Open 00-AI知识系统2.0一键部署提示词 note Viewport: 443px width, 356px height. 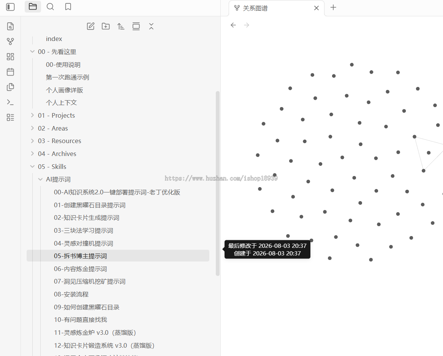pos(118,192)
